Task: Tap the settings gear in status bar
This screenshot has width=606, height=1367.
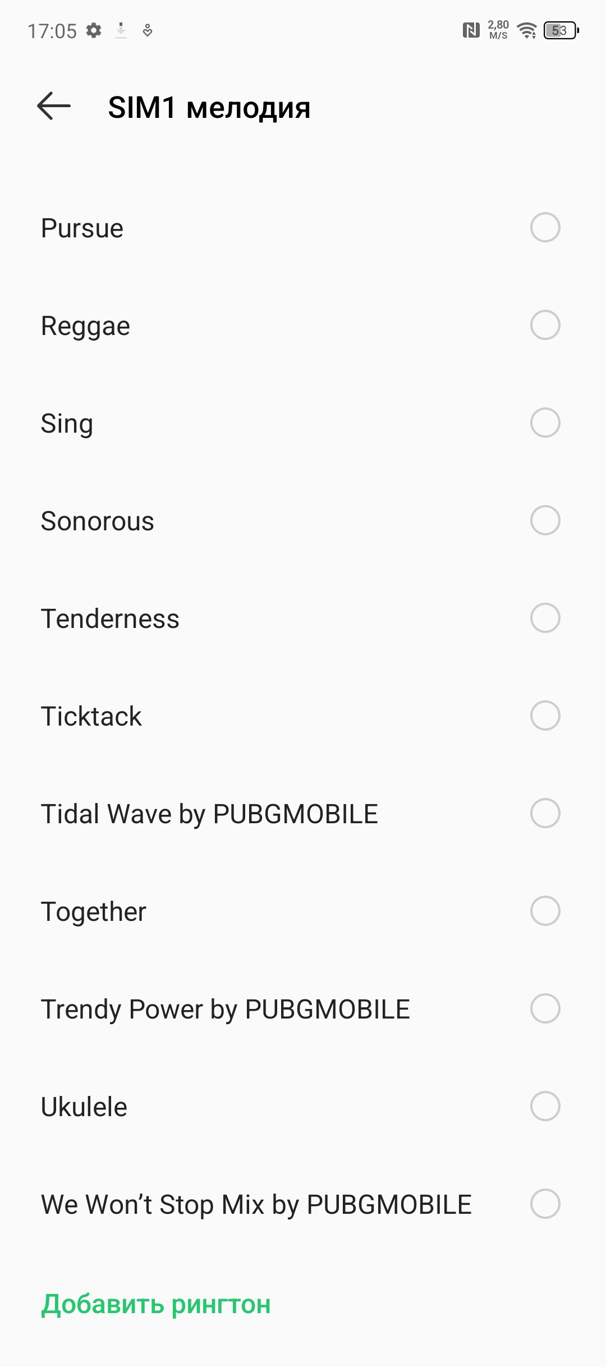Action: pos(94,30)
